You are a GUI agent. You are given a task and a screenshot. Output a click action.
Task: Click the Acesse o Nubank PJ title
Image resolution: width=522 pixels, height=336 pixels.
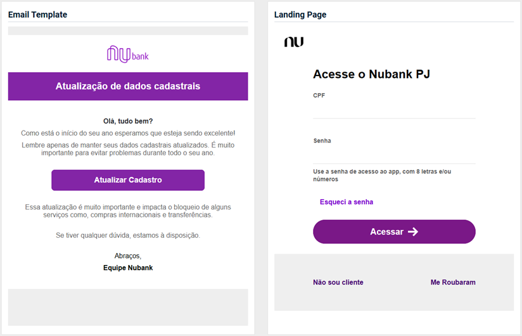(x=371, y=74)
